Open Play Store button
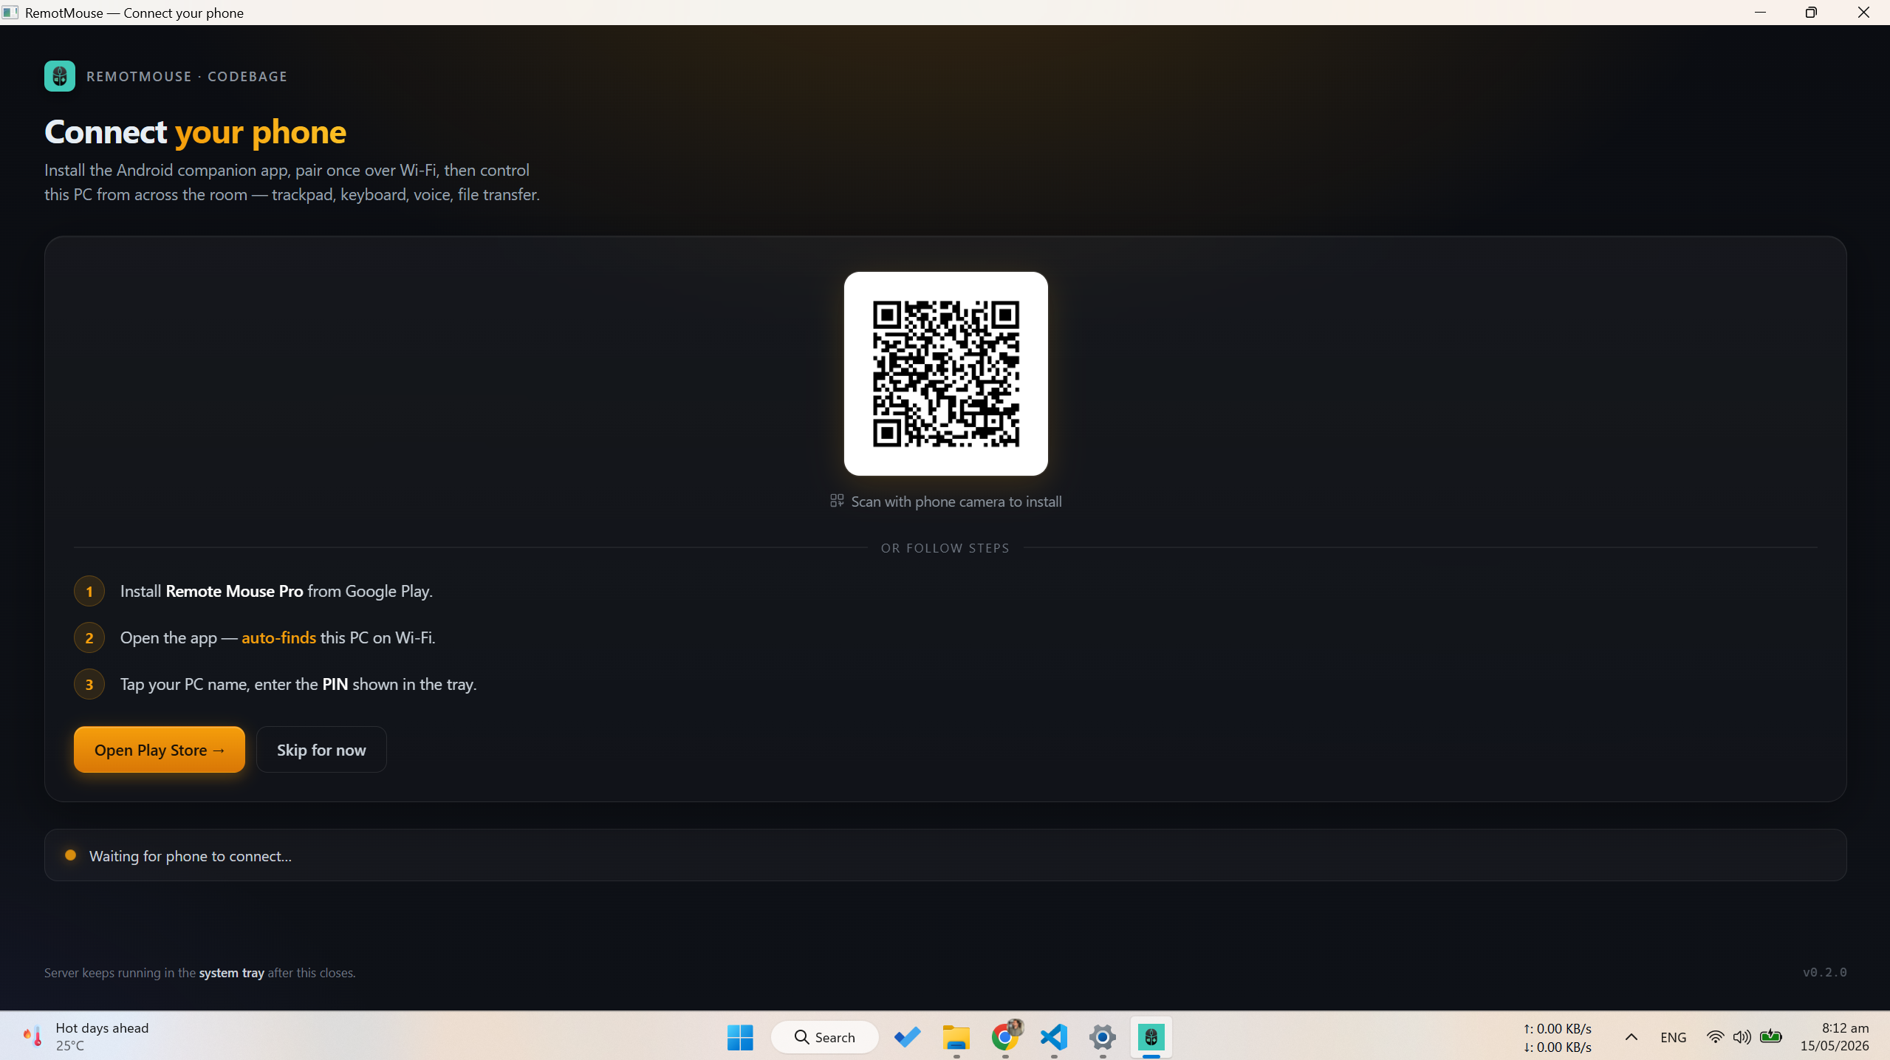The width and height of the screenshot is (1890, 1060). [160, 750]
